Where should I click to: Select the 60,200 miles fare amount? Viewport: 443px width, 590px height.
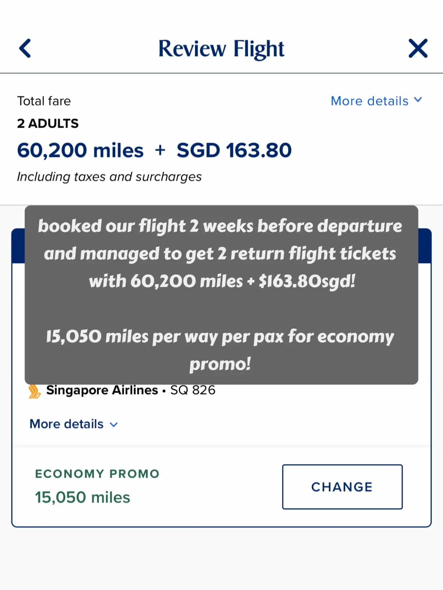pyautogui.click(x=80, y=150)
